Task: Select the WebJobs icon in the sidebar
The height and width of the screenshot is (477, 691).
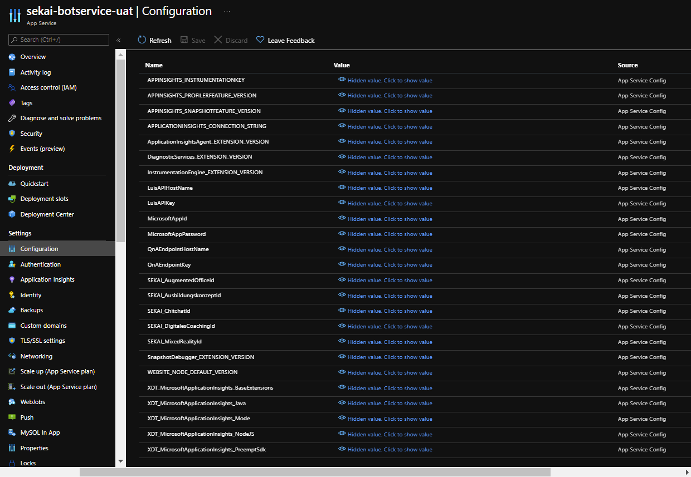Action: (12, 401)
